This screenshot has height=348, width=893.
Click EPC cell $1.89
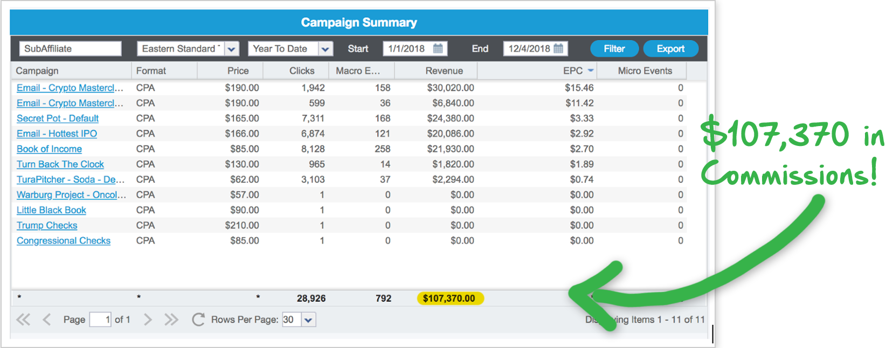point(582,164)
